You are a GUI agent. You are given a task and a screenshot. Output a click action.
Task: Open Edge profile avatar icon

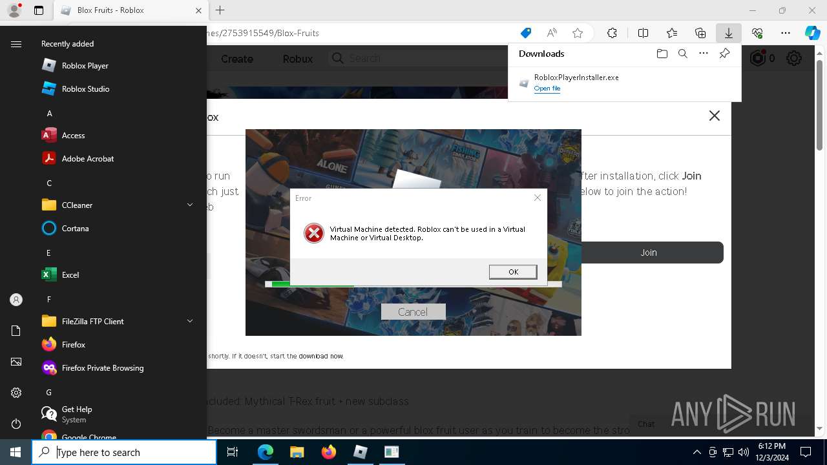point(14,10)
